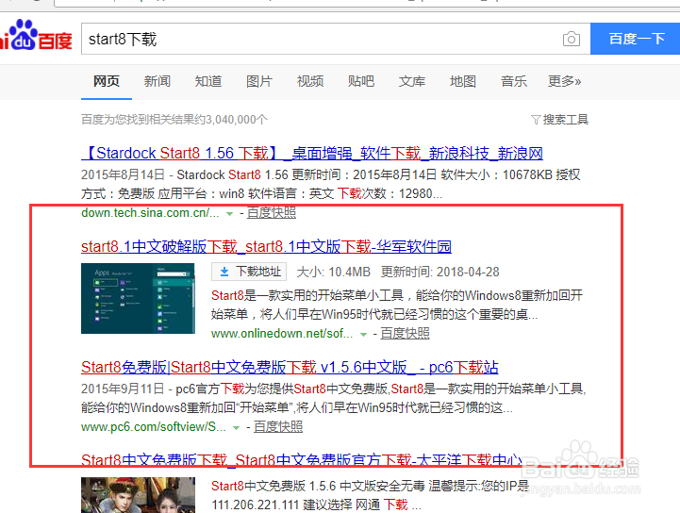Open the start8.1中文破解版下载 华军软件园 result
The image size is (680, 513).
266,246
